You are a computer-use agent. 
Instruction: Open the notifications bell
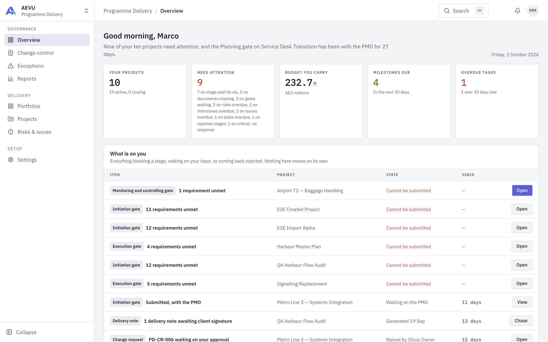click(x=518, y=11)
